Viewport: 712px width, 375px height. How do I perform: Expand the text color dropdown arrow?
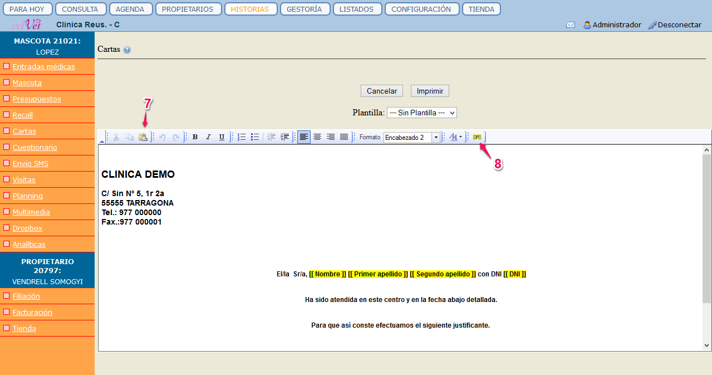click(461, 137)
